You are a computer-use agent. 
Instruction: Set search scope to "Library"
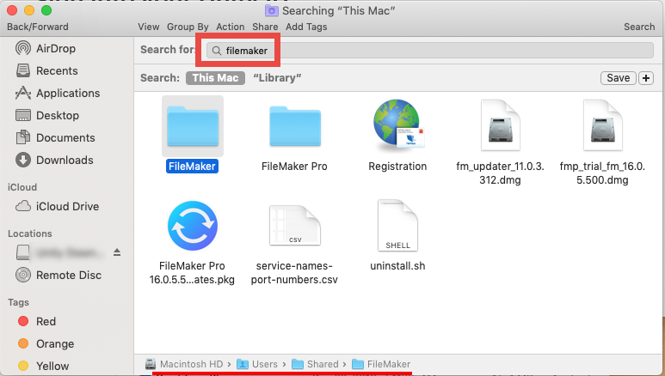(277, 78)
